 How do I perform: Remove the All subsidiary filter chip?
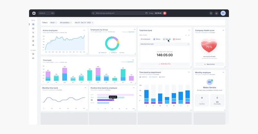[x=71, y=23]
